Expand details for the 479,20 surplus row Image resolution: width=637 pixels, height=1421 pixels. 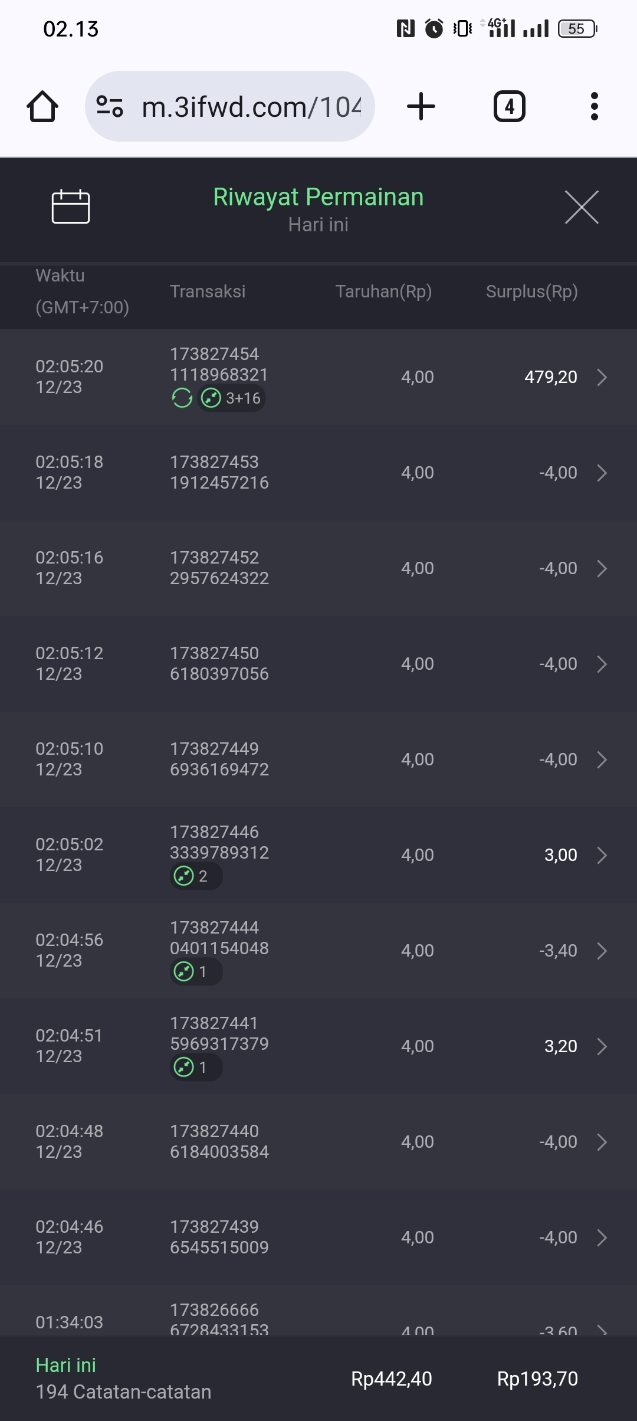tap(602, 377)
